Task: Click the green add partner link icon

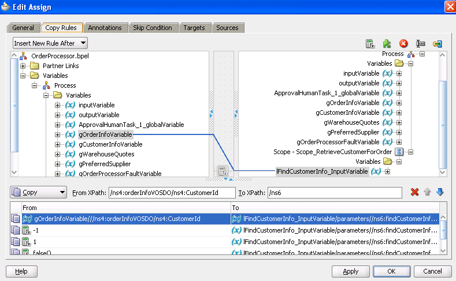Action: point(387,44)
